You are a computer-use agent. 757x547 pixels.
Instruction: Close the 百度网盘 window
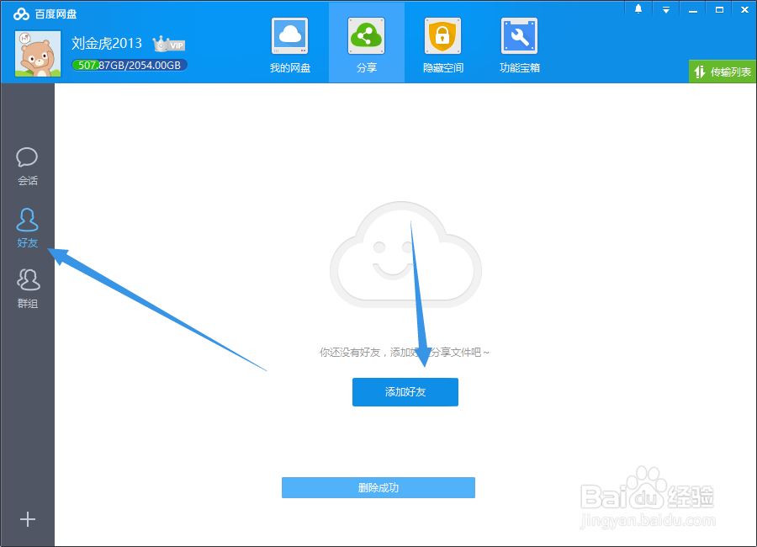pyautogui.click(x=745, y=9)
